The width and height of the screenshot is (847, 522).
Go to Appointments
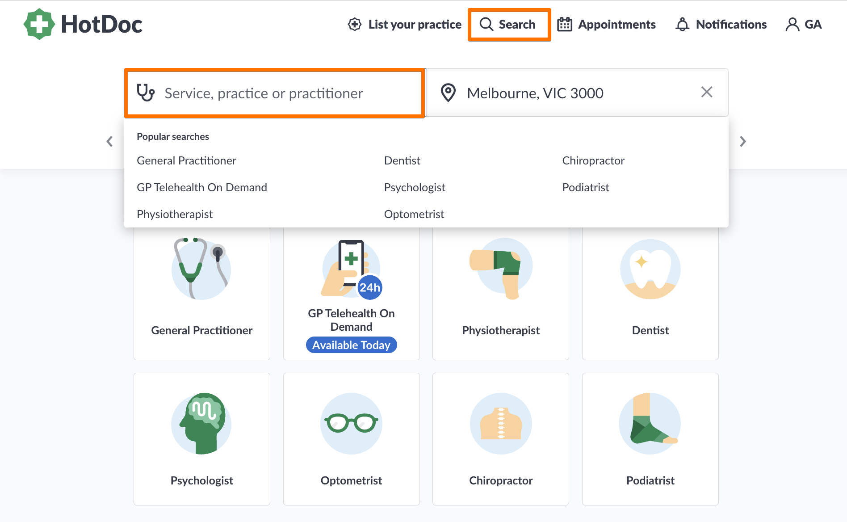coord(606,24)
